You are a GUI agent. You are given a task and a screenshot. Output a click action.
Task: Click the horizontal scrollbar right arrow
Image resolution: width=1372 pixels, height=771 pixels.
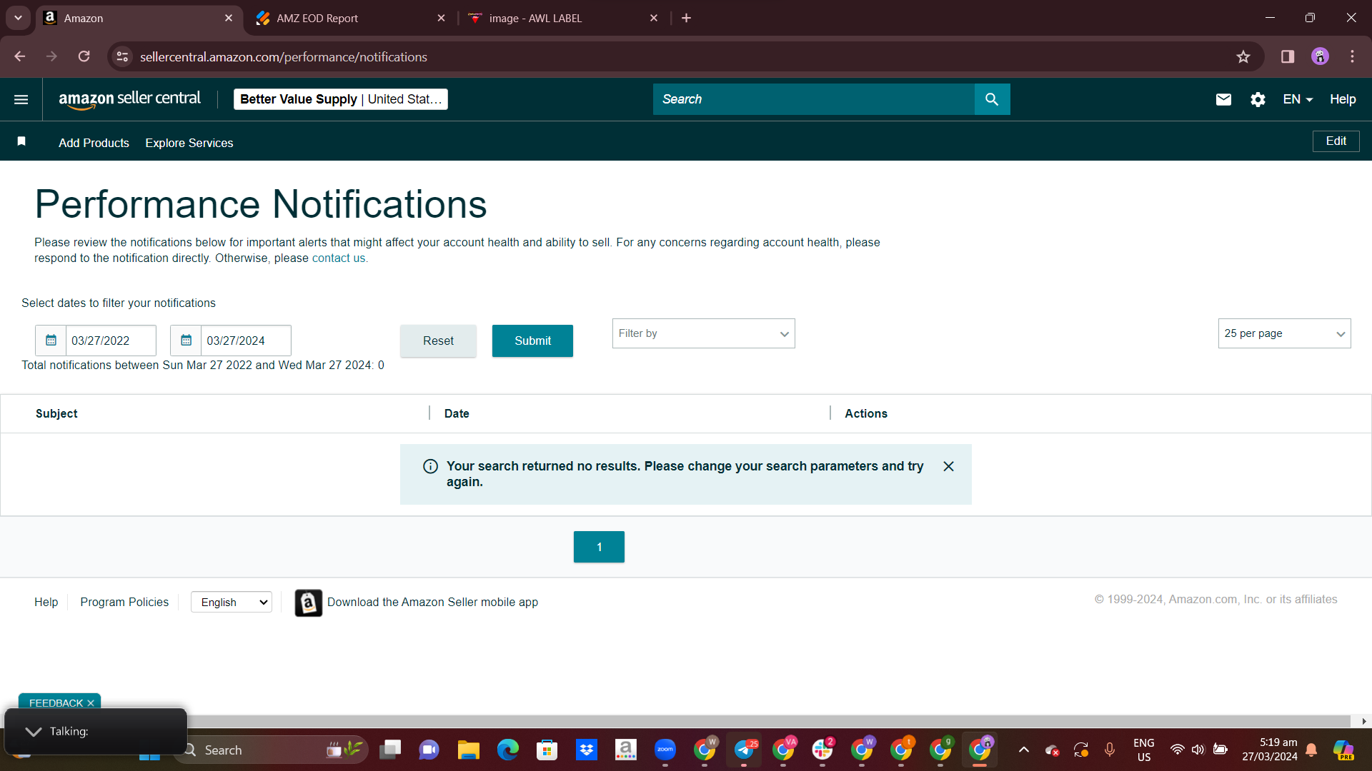(1364, 721)
